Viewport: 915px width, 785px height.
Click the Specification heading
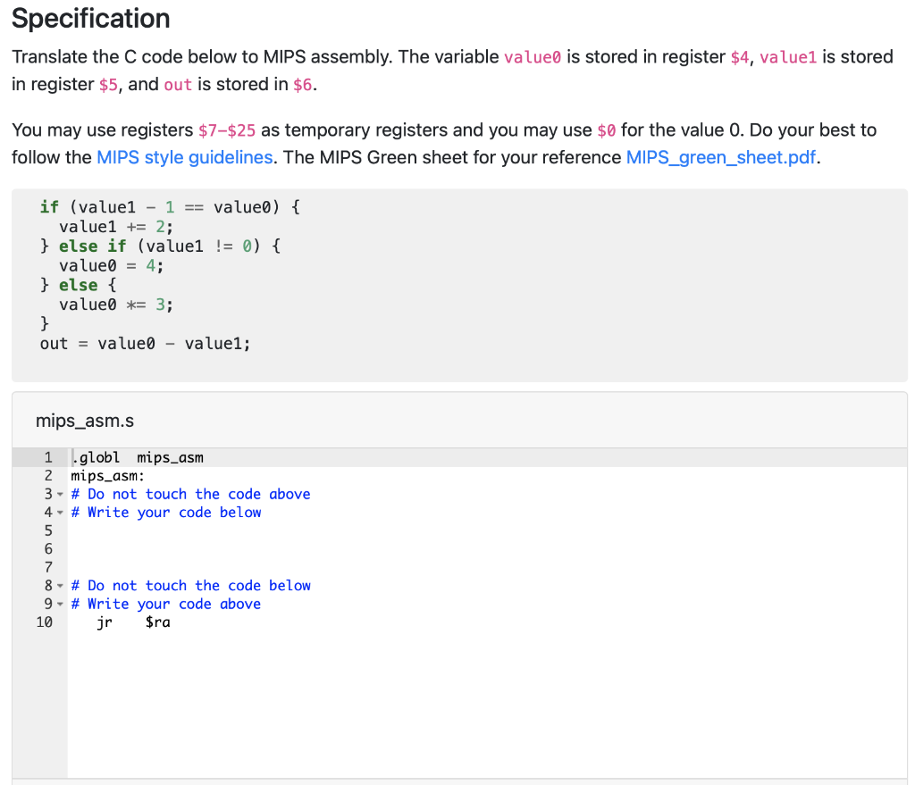(90, 18)
